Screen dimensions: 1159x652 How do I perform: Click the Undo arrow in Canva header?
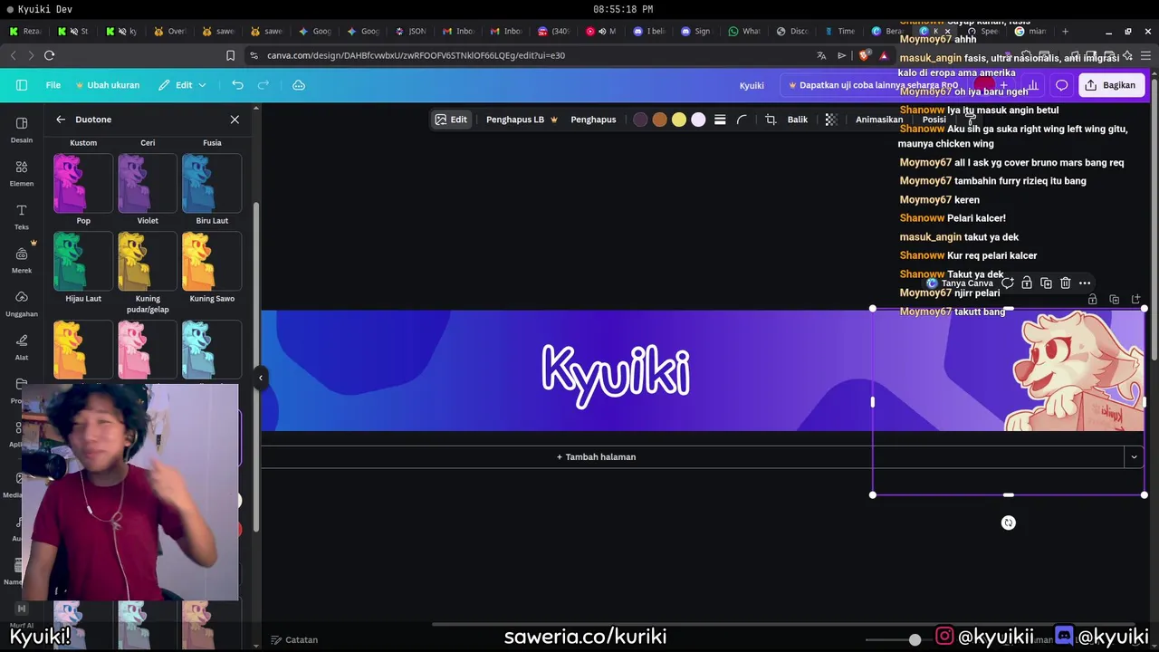237,85
